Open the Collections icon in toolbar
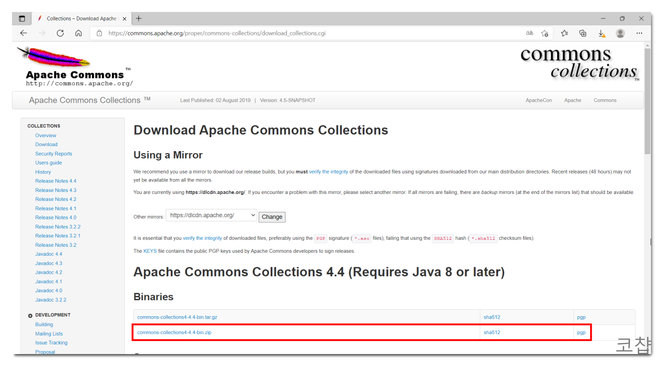The height and width of the screenshot is (366, 663). pos(583,33)
